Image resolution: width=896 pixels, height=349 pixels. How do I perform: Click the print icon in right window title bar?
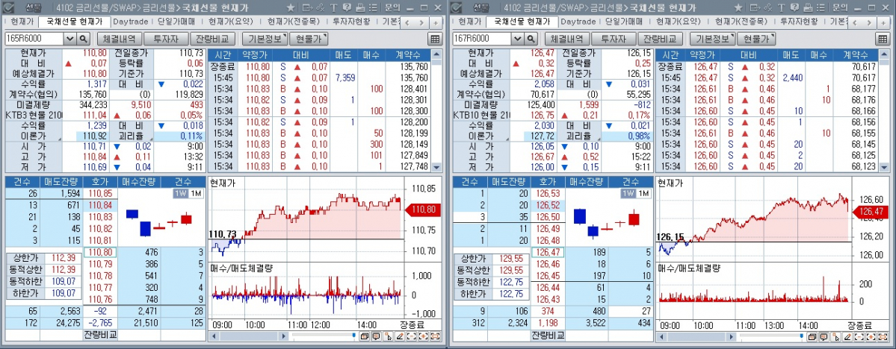[807, 8]
